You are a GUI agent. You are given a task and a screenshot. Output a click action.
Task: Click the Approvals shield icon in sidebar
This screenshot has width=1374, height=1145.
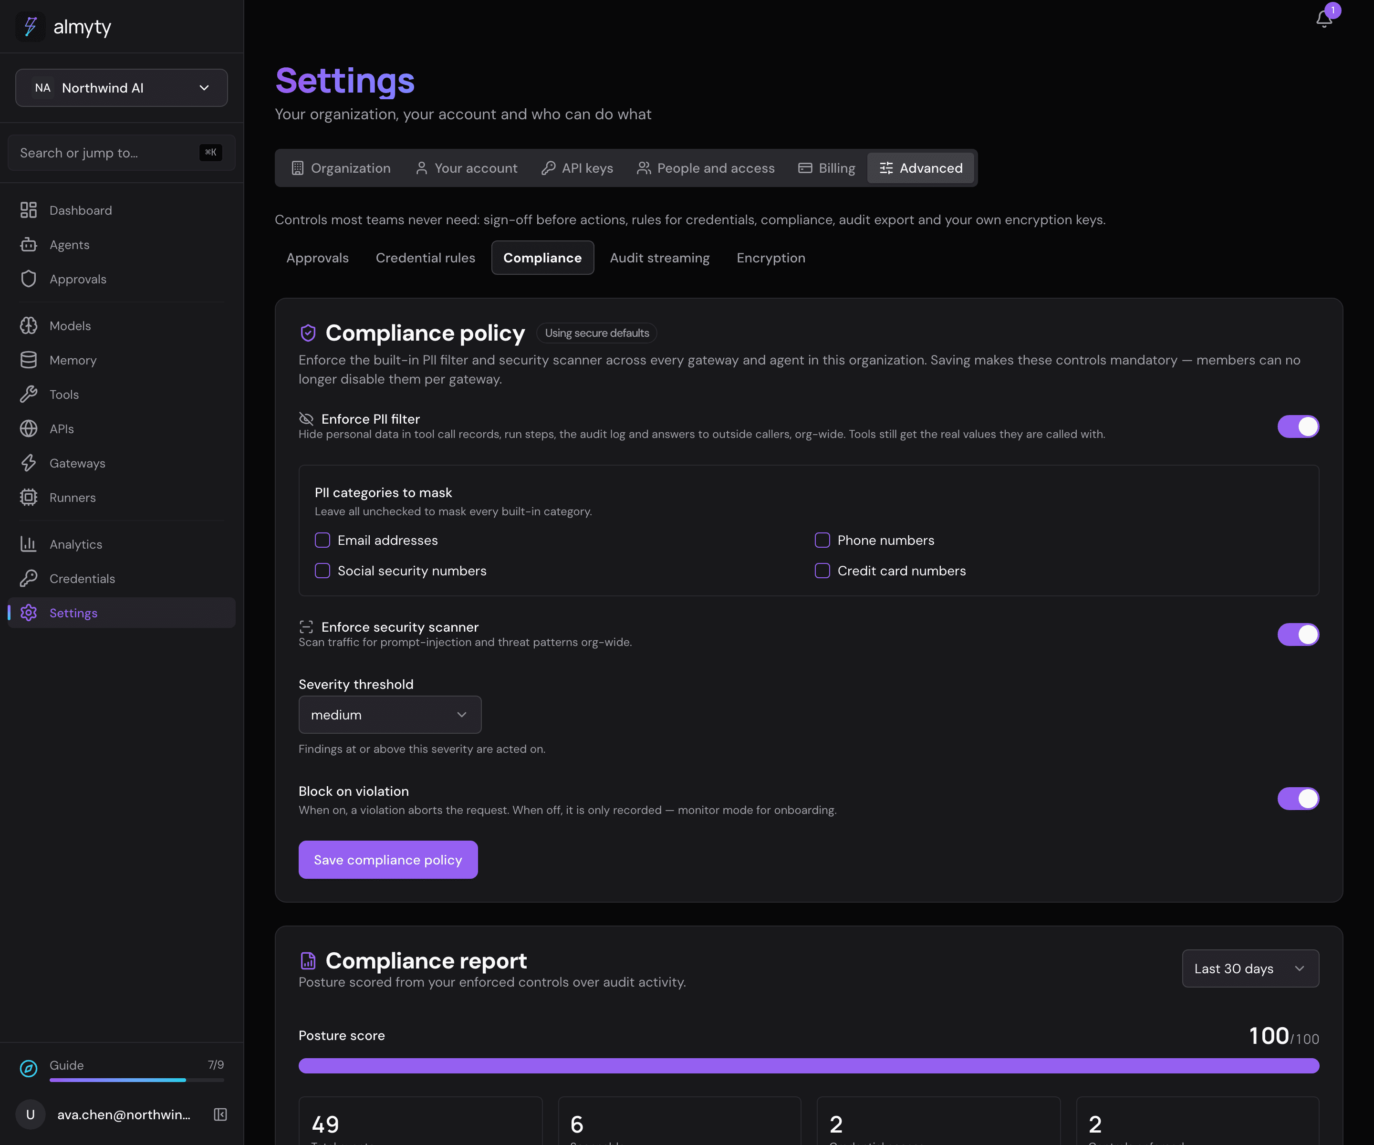pyautogui.click(x=28, y=279)
